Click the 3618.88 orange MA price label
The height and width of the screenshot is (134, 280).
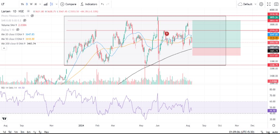(273, 38)
